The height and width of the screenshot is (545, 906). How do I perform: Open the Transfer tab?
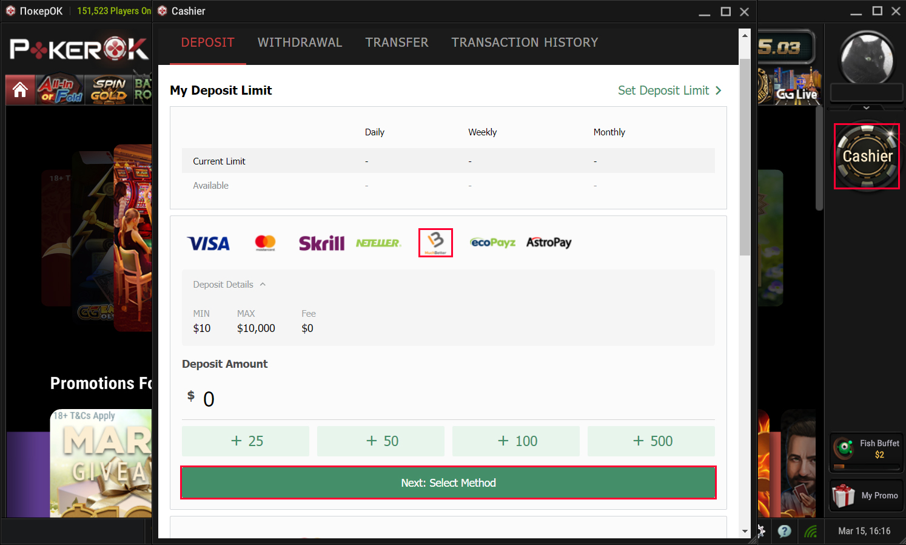(397, 42)
